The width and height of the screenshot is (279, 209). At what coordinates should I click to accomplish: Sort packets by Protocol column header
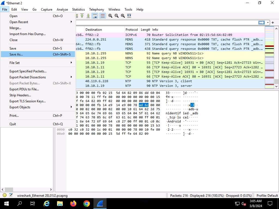(x=132, y=30)
